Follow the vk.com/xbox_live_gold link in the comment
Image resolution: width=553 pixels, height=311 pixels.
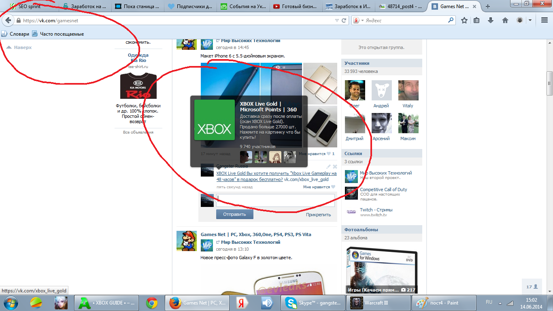pos(306,179)
